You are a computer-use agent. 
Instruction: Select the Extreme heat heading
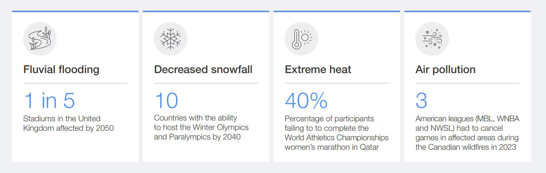click(x=318, y=70)
